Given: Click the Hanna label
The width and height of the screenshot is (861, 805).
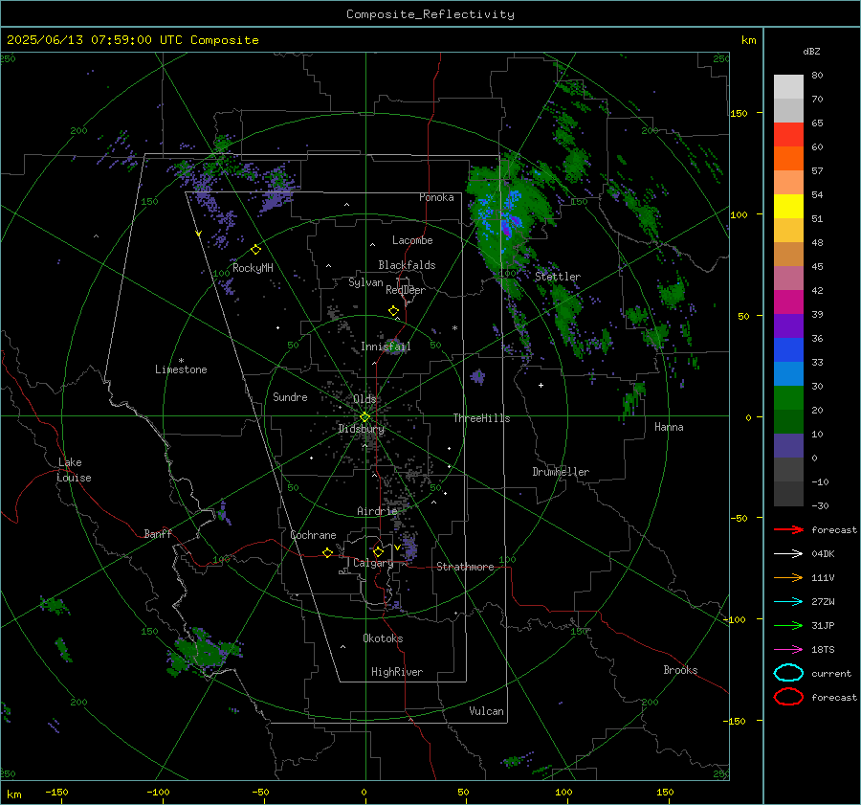Looking at the screenshot, I should (x=669, y=427).
